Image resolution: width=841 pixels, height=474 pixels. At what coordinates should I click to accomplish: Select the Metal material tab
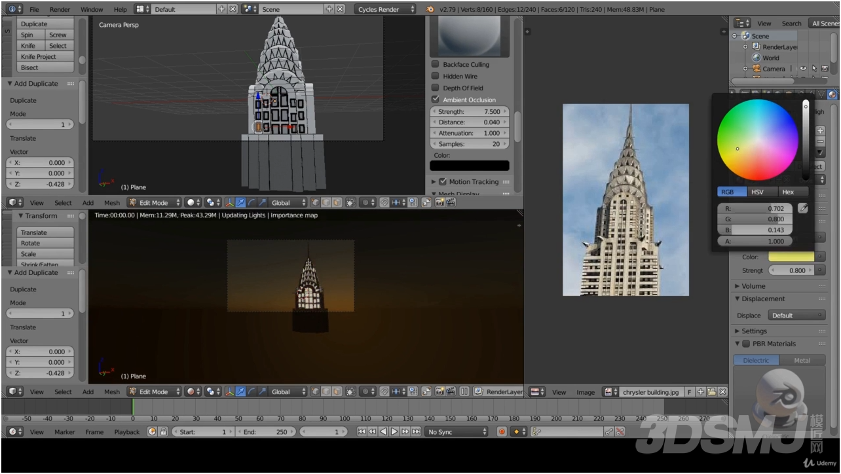802,360
